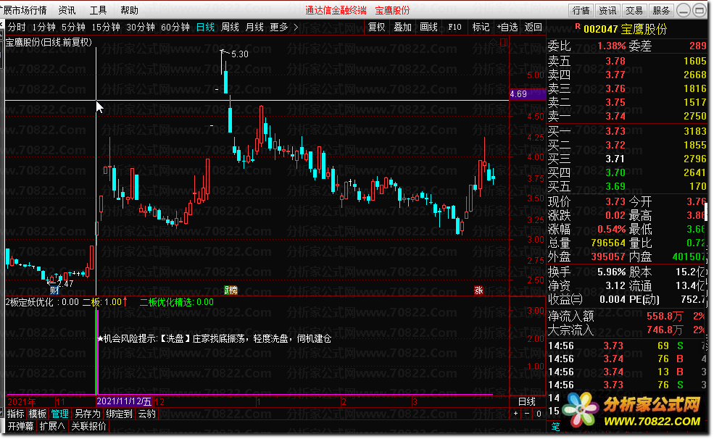Select the 1分钟 period
714x439 pixels.
[x=43, y=28]
